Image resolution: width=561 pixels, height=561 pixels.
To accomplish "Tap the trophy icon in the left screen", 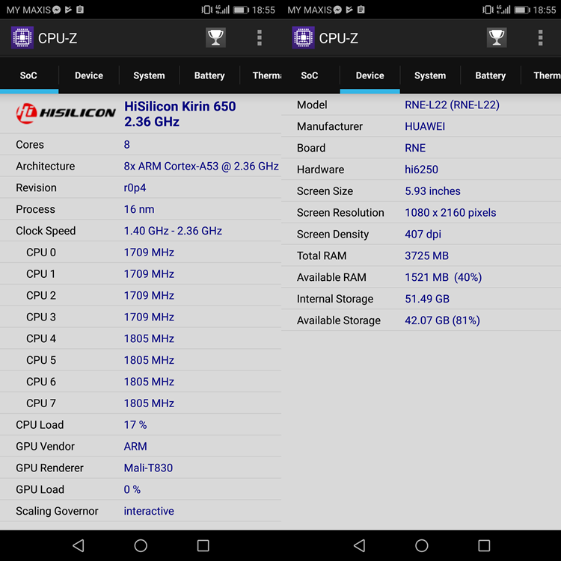I will pyautogui.click(x=215, y=37).
